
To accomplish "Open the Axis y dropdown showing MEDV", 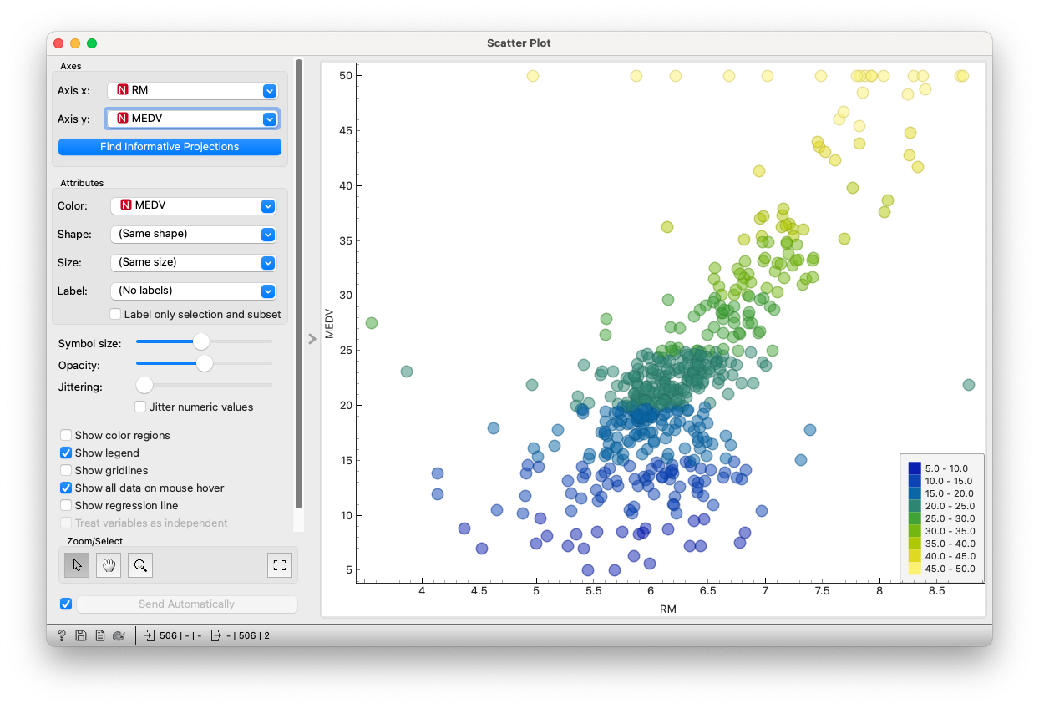I will [194, 119].
